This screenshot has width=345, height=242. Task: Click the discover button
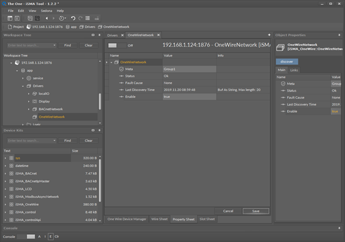(287, 62)
